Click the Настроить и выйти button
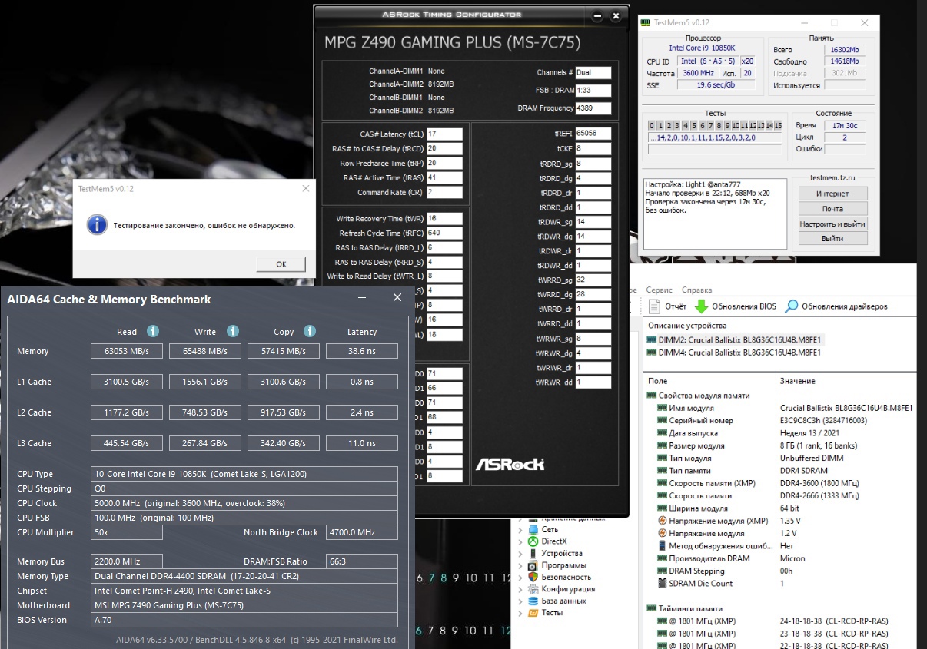 click(832, 224)
